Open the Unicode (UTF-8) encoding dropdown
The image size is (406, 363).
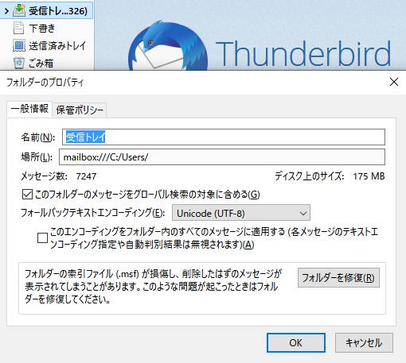click(x=241, y=213)
